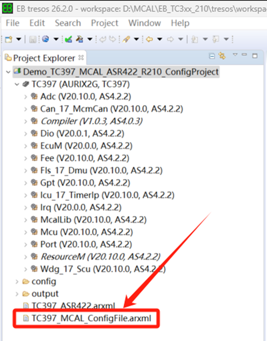This screenshot has width=267, height=341.
Task: Expand the Compiler module node
Action: [x=26, y=121]
